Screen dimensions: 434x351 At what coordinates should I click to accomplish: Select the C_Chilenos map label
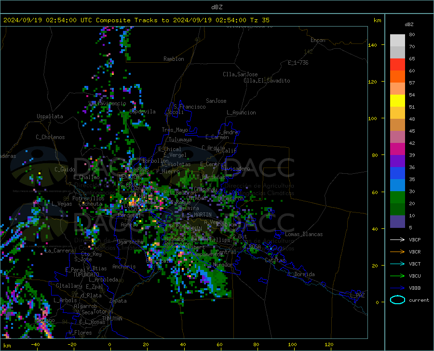tap(50, 137)
